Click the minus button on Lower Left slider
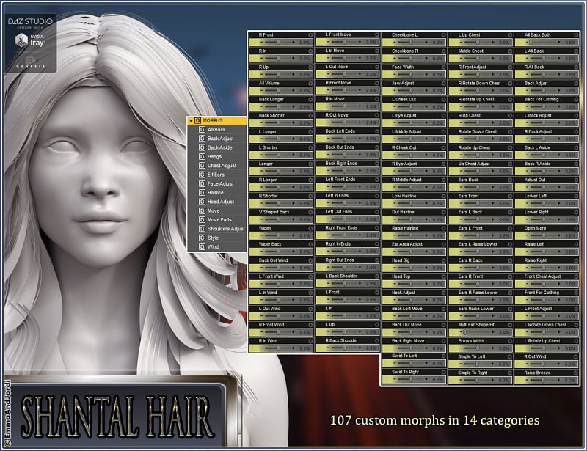 tap(527, 203)
